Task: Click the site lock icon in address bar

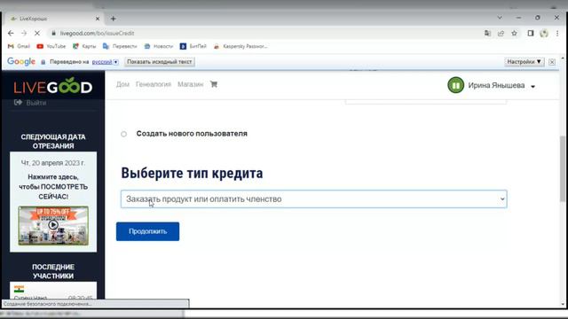Action: [x=53, y=34]
